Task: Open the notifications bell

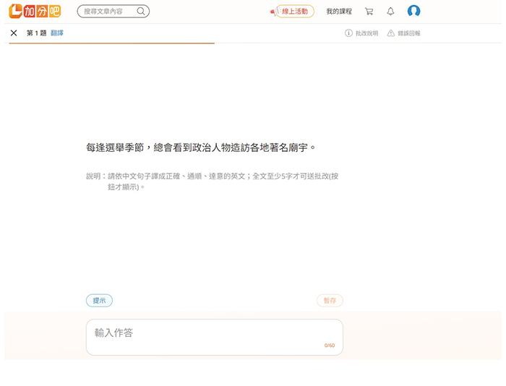Action: tap(390, 12)
